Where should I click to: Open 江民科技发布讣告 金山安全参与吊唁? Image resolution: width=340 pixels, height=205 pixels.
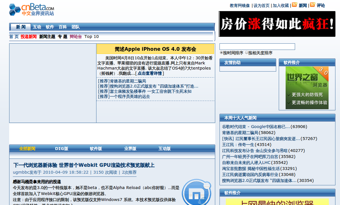tap(255, 151)
